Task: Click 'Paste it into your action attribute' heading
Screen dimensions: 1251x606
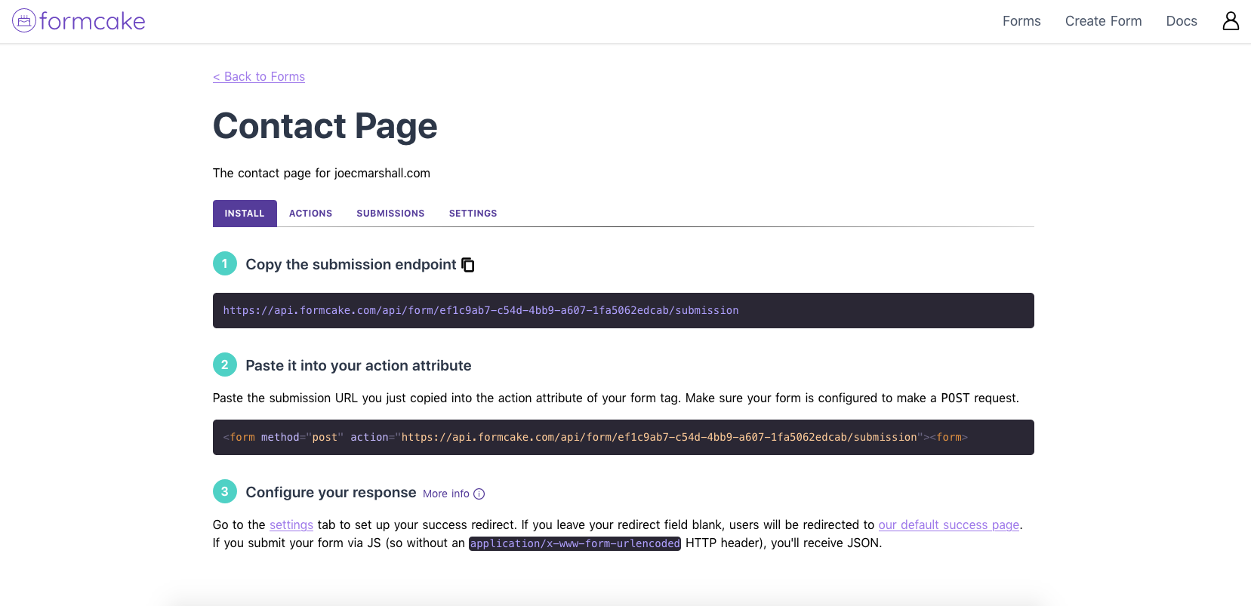Action: [x=359, y=365]
